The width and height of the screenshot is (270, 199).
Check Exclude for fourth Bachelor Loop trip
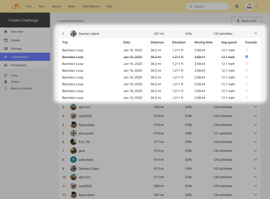click(x=247, y=70)
